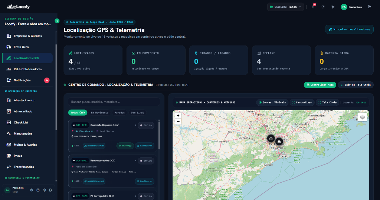Click the PA avatar in the top header
Image resolution: width=380 pixels, height=200 pixels.
point(344,7)
